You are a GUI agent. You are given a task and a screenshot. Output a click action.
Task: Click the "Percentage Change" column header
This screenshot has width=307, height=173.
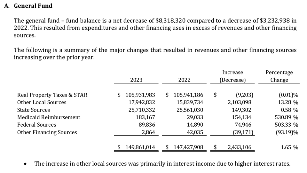pyautogui.click(x=279, y=76)
